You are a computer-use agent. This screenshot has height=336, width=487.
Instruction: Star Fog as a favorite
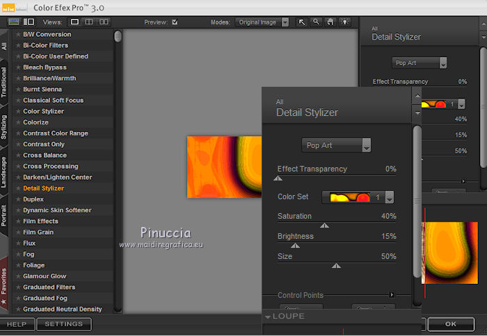pos(18,254)
